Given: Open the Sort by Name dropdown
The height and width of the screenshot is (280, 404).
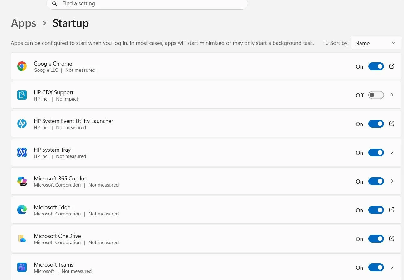Looking at the screenshot, I should (376, 43).
